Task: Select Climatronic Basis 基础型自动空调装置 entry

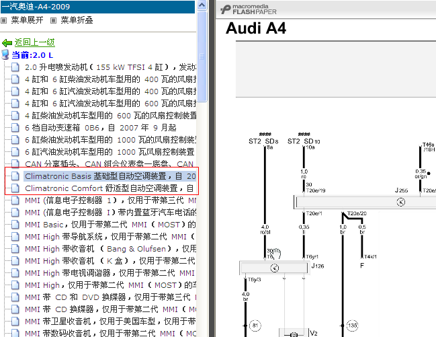Action: [x=110, y=176]
